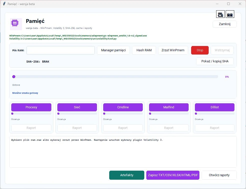This screenshot has height=189, width=246.
Task: Click the SHA-256: BRAK text
Action: [38, 62]
